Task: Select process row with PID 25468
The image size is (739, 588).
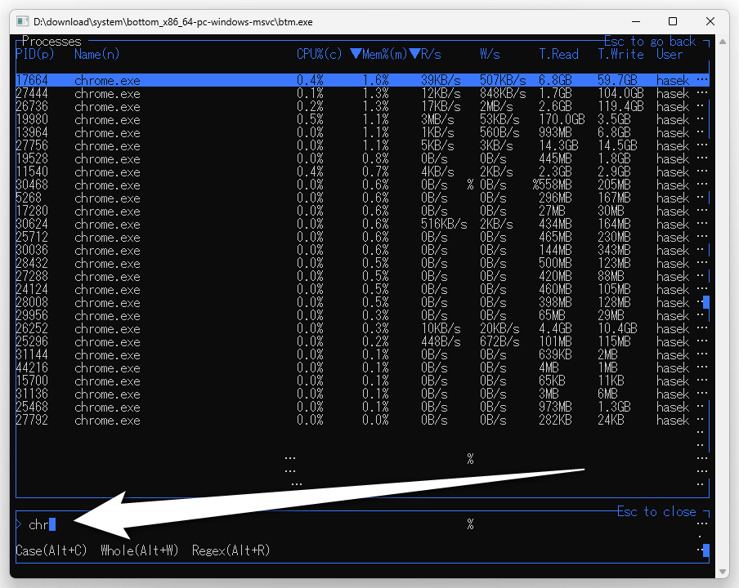Action: (362, 407)
